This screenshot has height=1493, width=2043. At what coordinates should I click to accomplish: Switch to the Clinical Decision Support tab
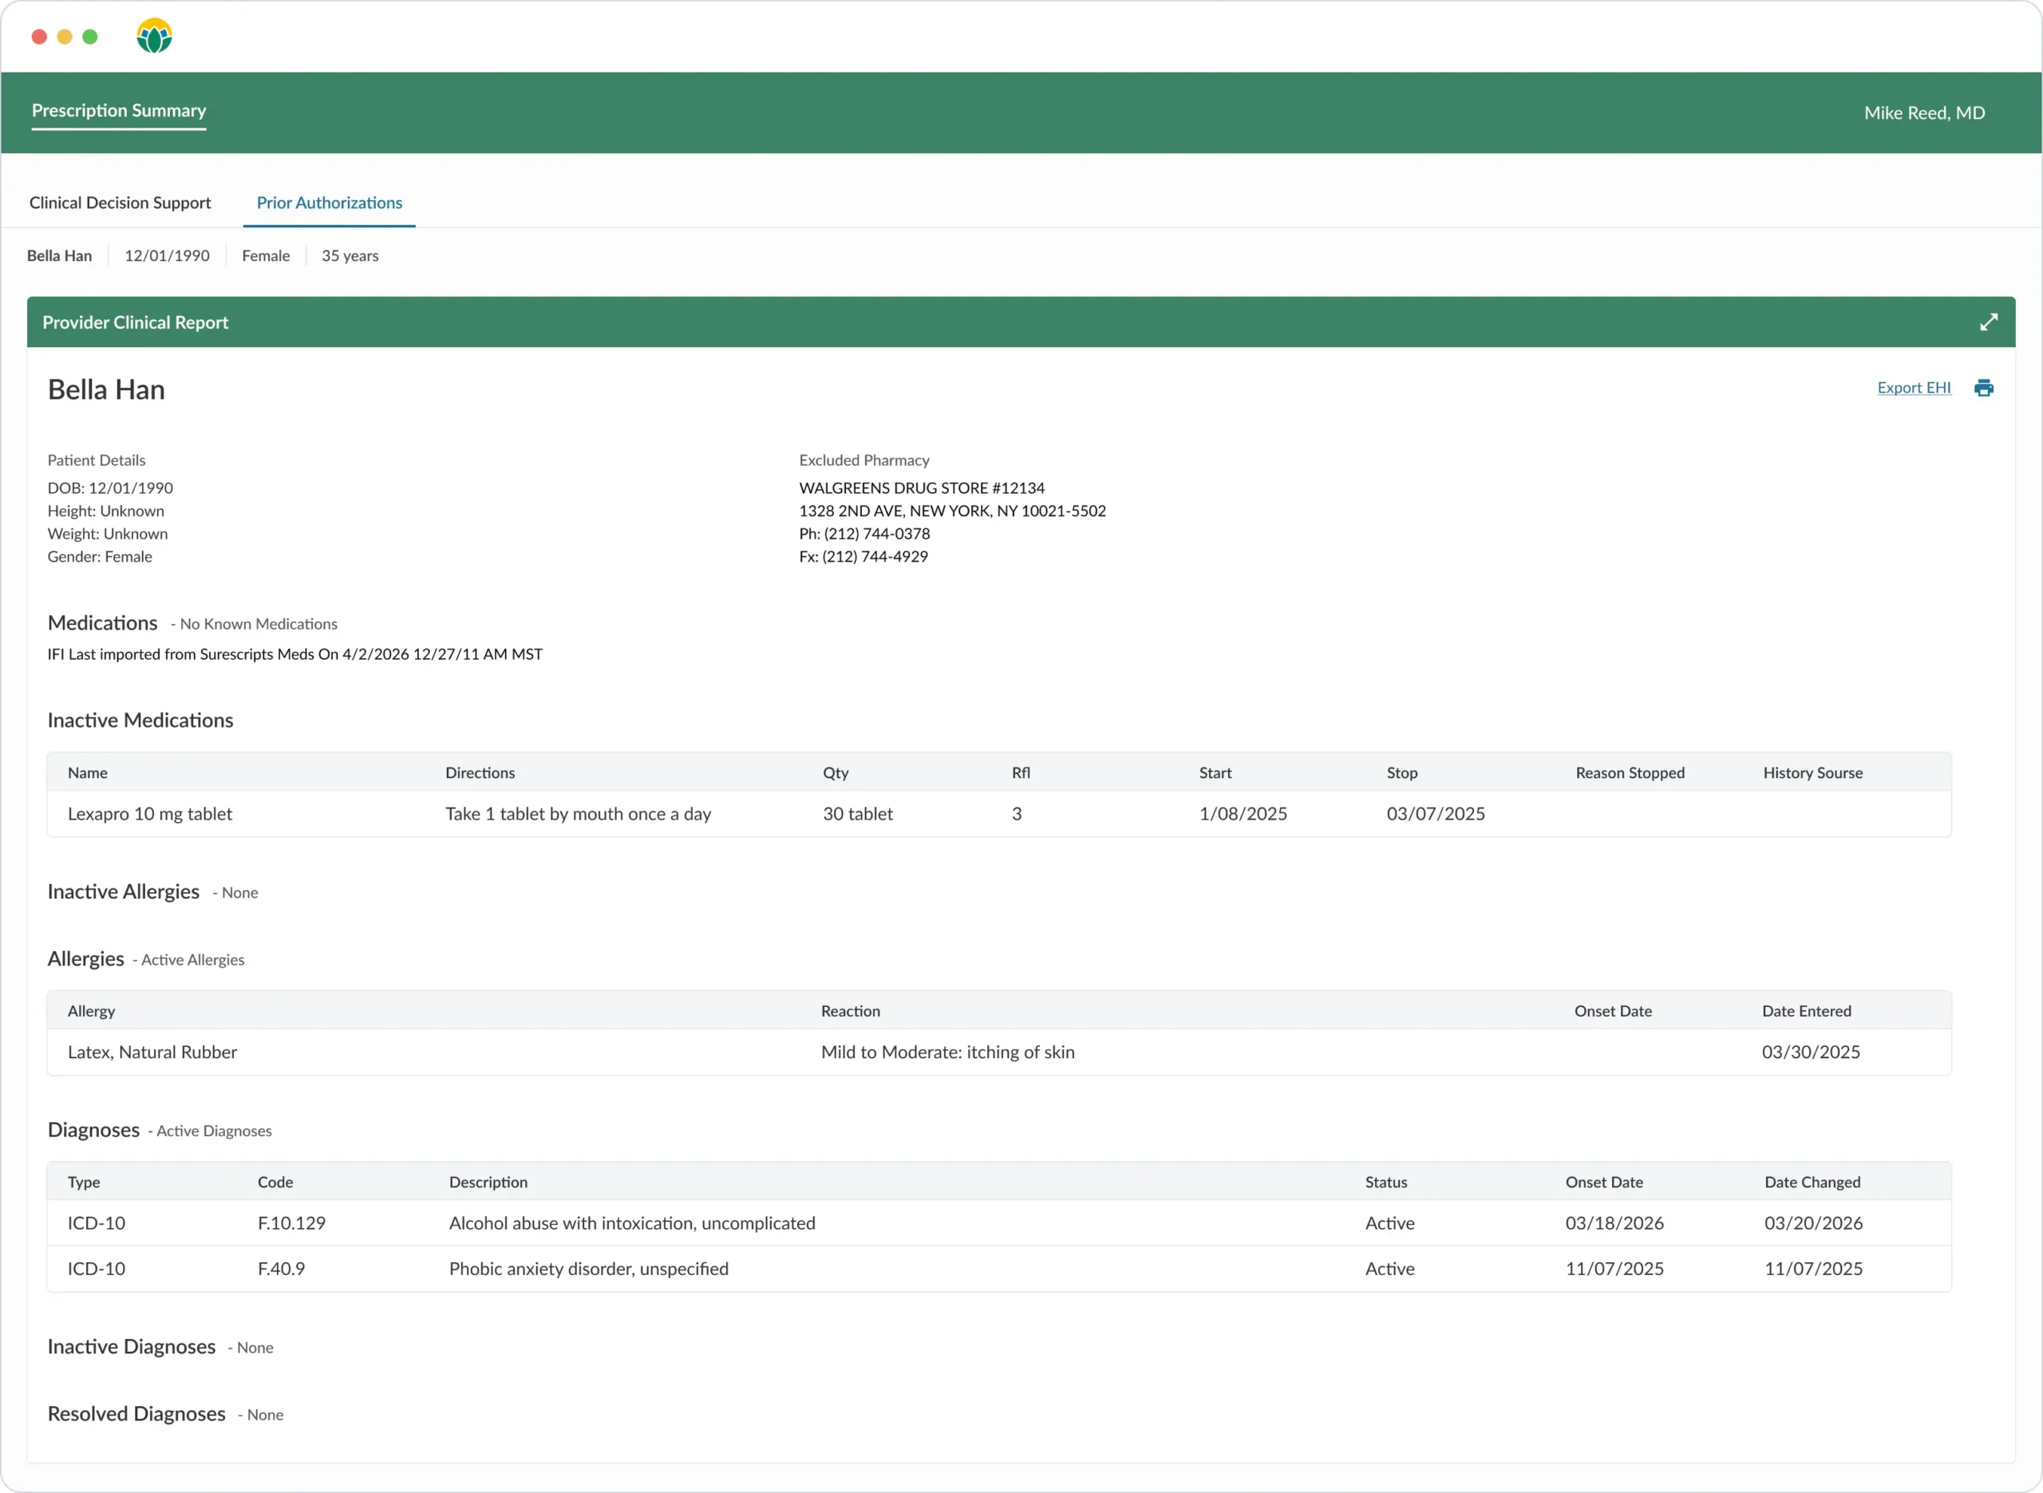click(x=121, y=203)
